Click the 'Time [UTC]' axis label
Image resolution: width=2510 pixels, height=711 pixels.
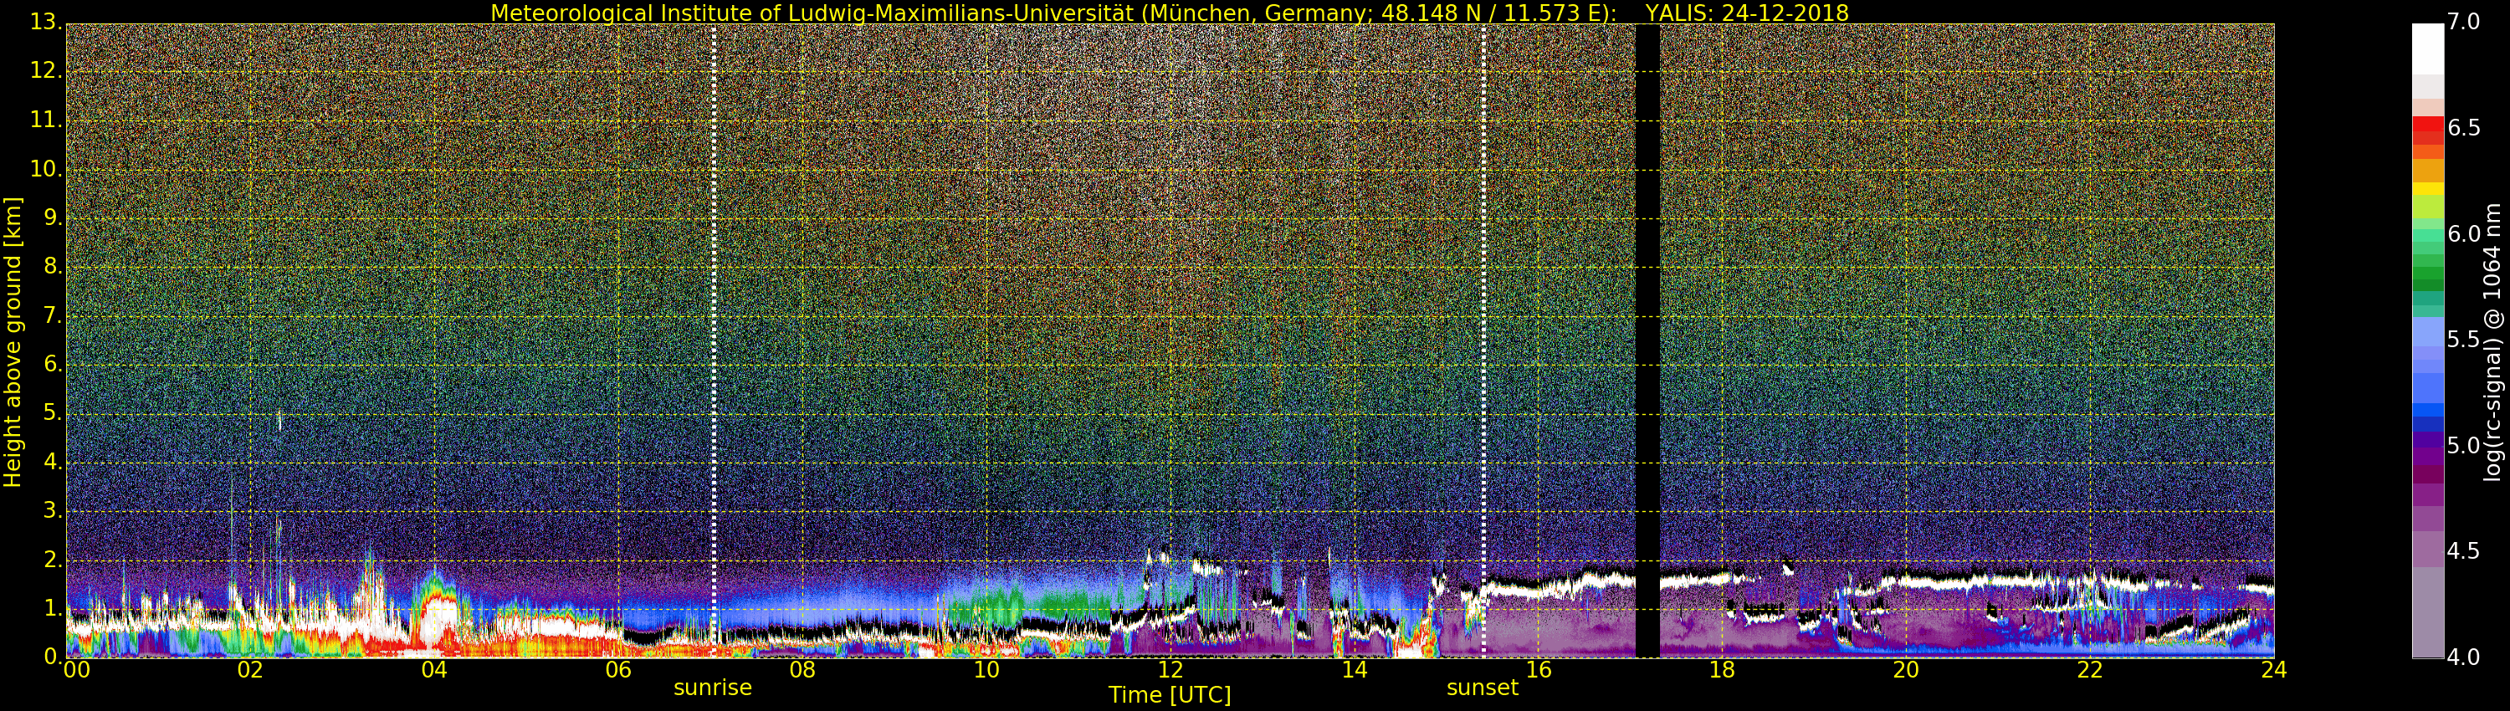pyautogui.click(x=1170, y=695)
